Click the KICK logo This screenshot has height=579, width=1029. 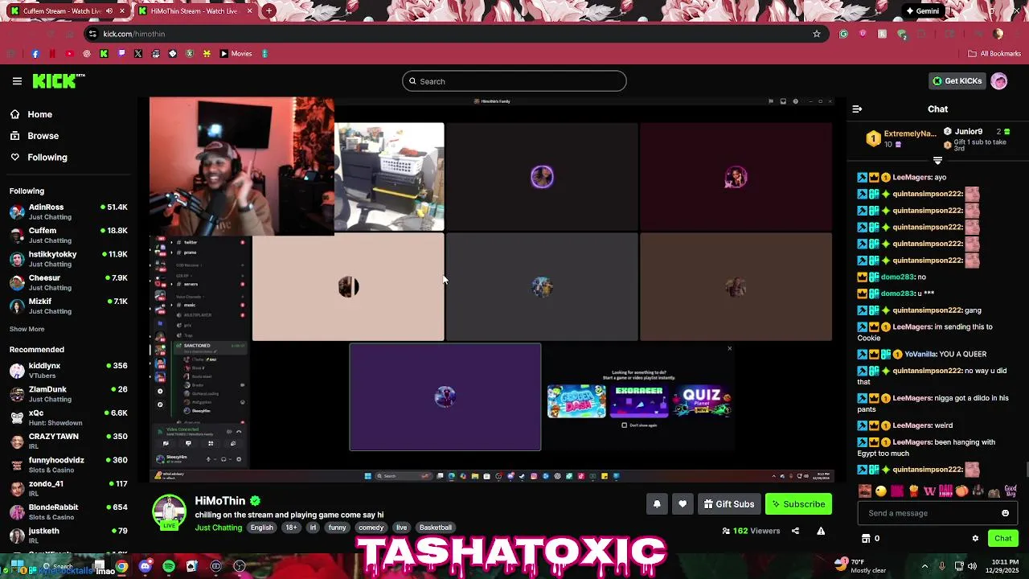click(58, 80)
